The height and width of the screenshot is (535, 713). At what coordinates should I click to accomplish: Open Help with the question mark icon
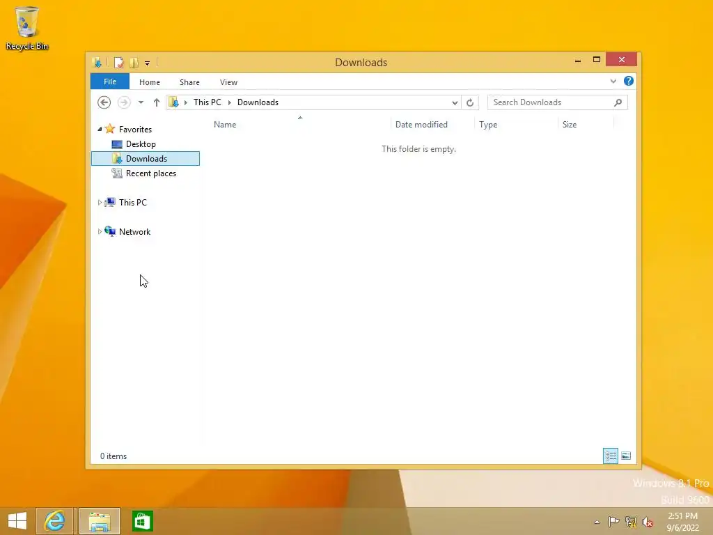pos(629,81)
